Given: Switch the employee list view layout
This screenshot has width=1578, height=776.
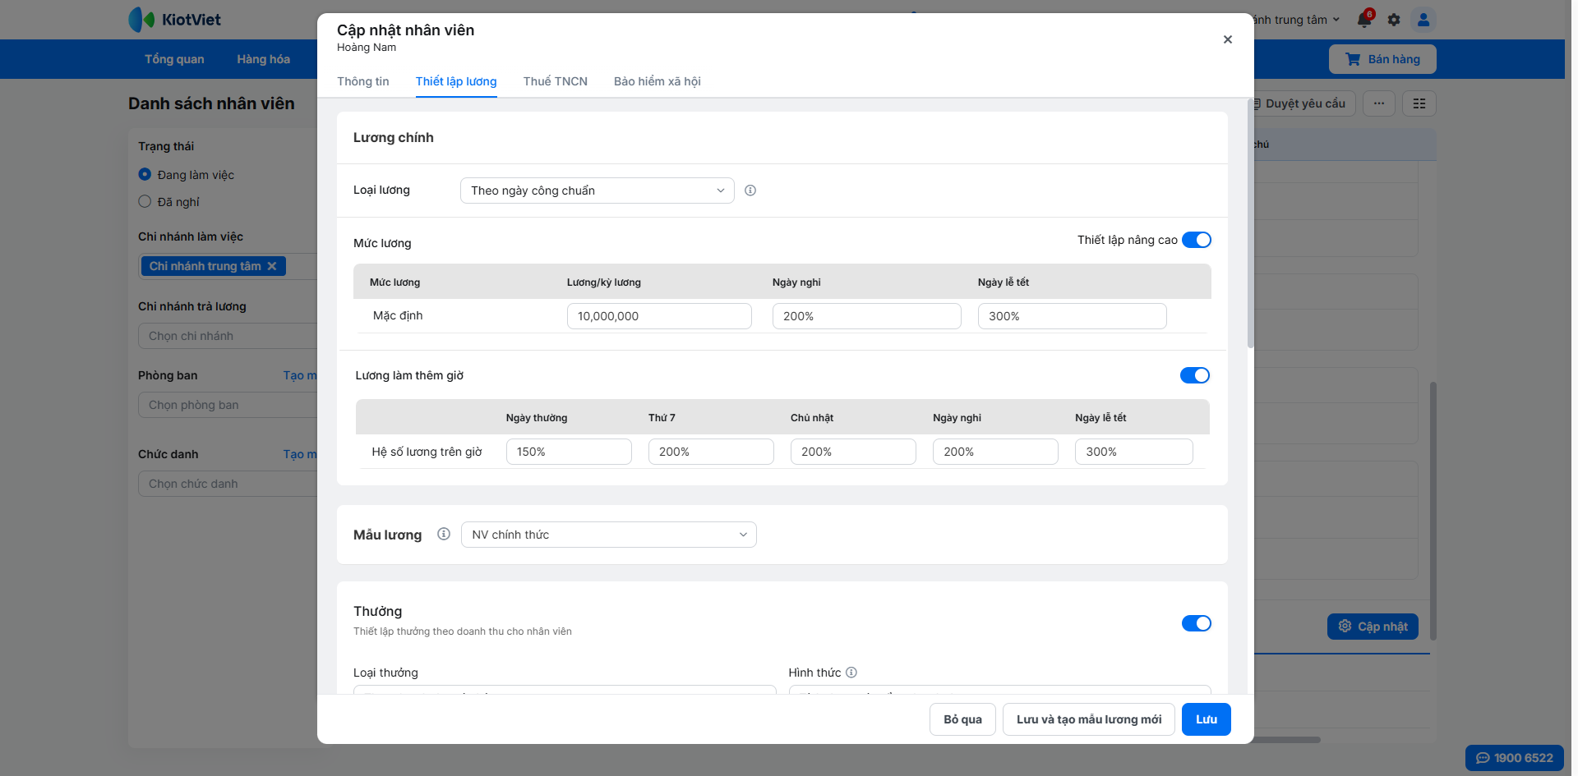Looking at the screenshot, I should tap(1419, 103).
